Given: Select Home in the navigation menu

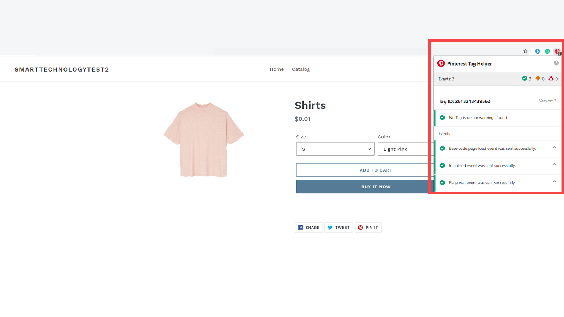Looking at the screenshot, I should [277, 69].
